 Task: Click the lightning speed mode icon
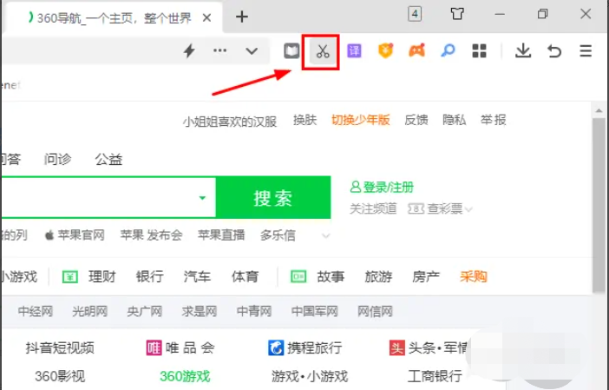click(189, 51)
